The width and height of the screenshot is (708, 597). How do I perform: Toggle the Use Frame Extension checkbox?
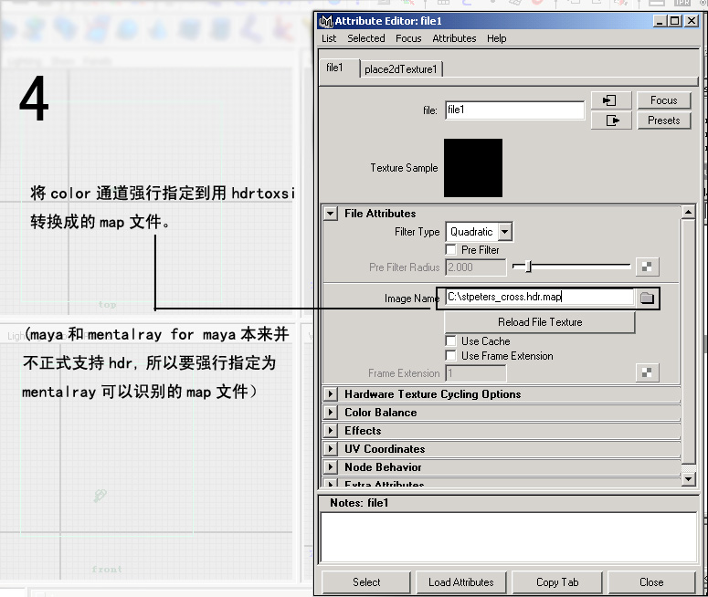click(450, 356)
